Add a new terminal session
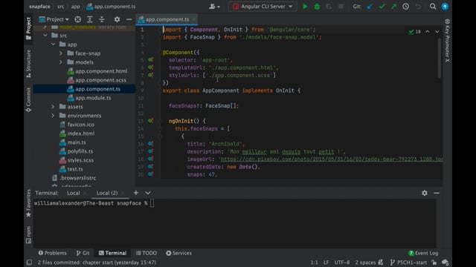The height and width of the screenshot is (267, 476). click(135, 193)
